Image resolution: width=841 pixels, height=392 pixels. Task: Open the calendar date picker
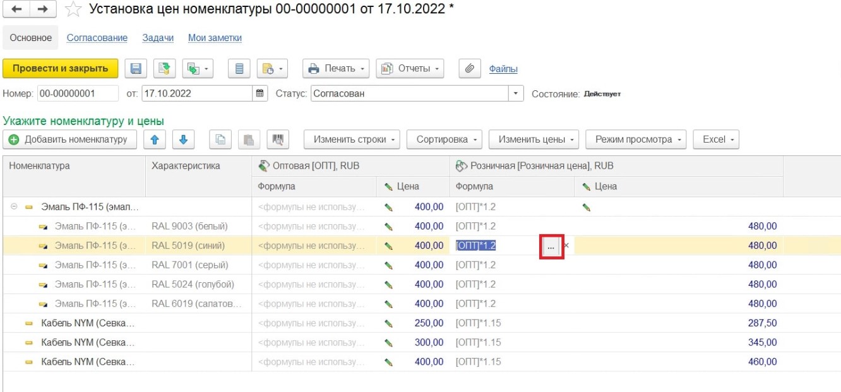pos(259,93)
